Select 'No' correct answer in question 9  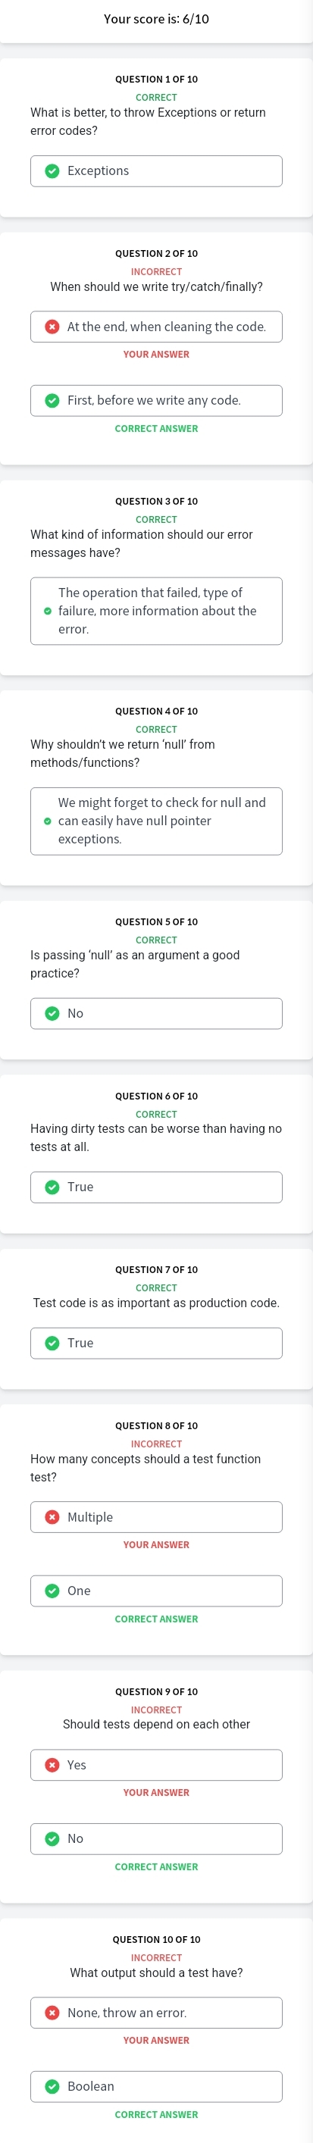click(156, 1838)
